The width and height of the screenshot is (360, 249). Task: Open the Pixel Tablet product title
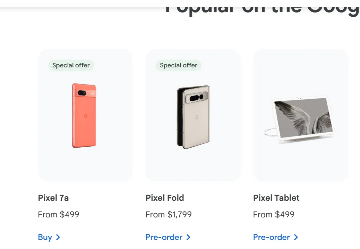coord(276,198)
